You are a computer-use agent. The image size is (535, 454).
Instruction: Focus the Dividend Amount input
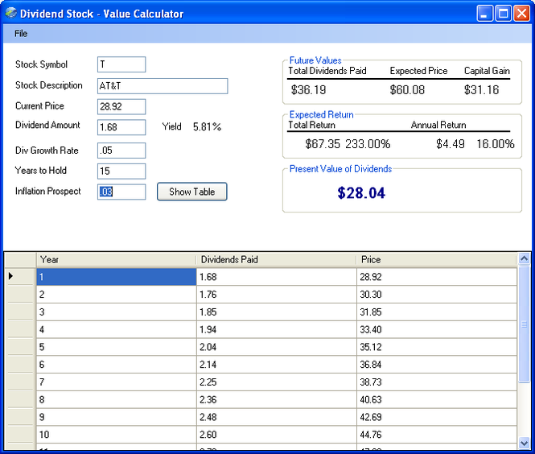coord(121,127)
